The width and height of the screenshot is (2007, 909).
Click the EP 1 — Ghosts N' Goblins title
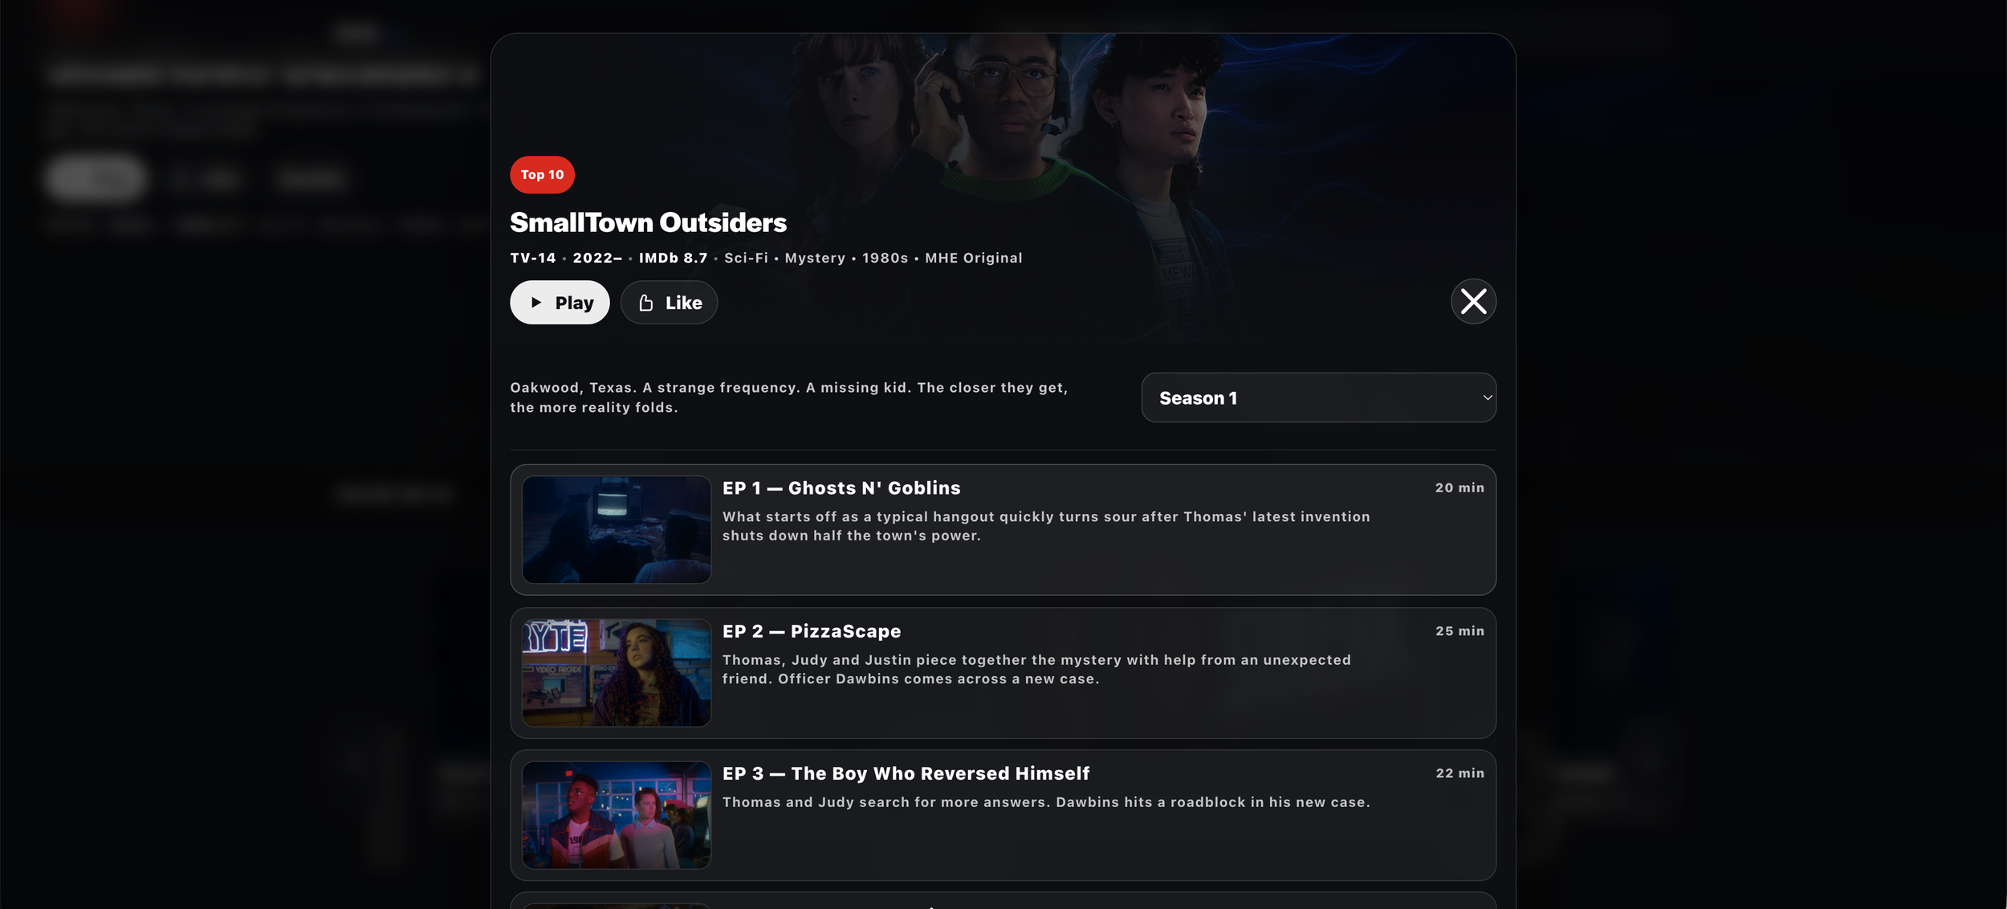point(841,488)
